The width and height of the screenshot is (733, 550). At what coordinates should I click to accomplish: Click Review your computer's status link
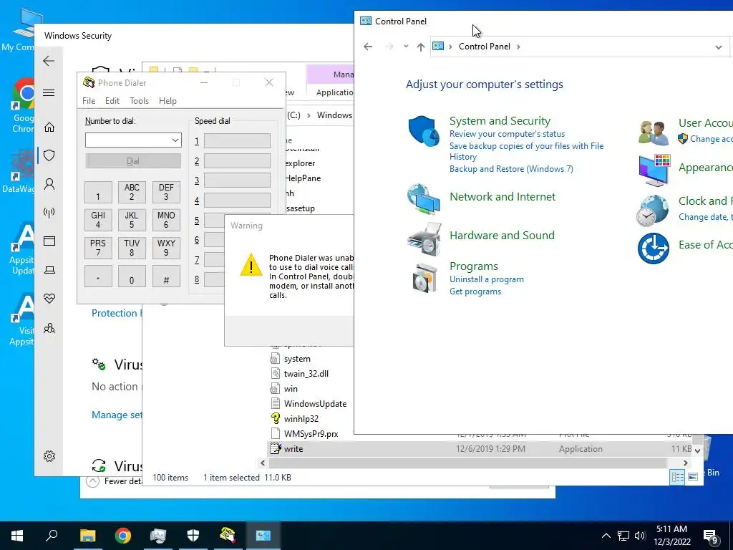(x=508, y=134)
